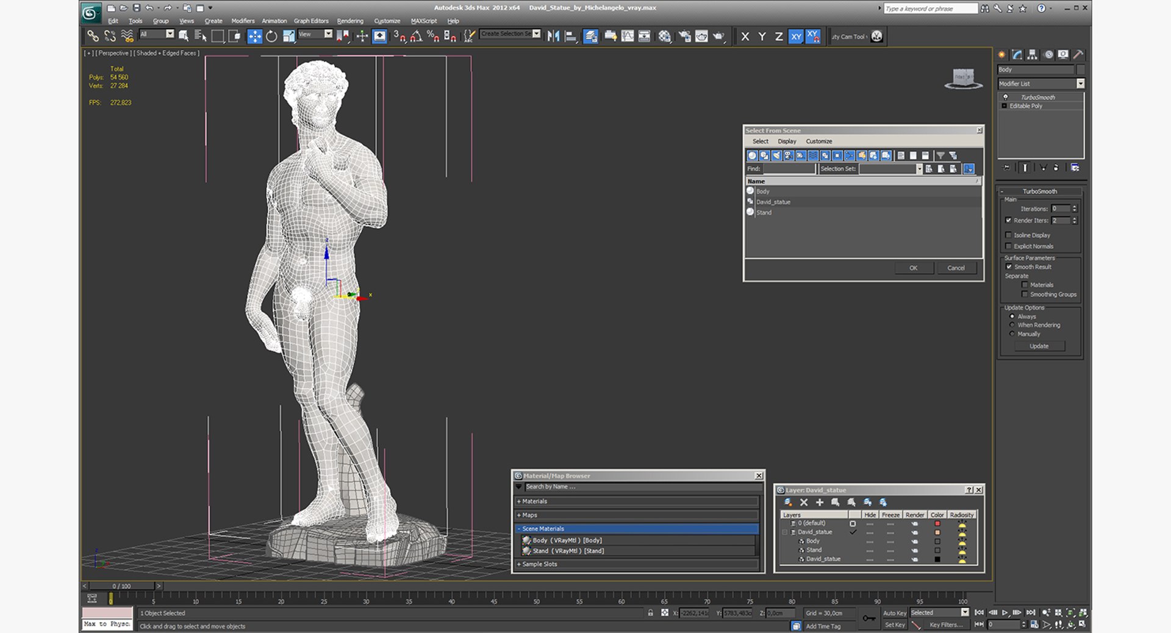Click the Set Key key icon
Image resolution: width=1171 pixels, height=633 pixels.
click(869, 618)
